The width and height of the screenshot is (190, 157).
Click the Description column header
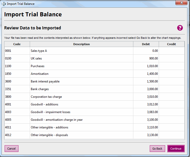81,44
